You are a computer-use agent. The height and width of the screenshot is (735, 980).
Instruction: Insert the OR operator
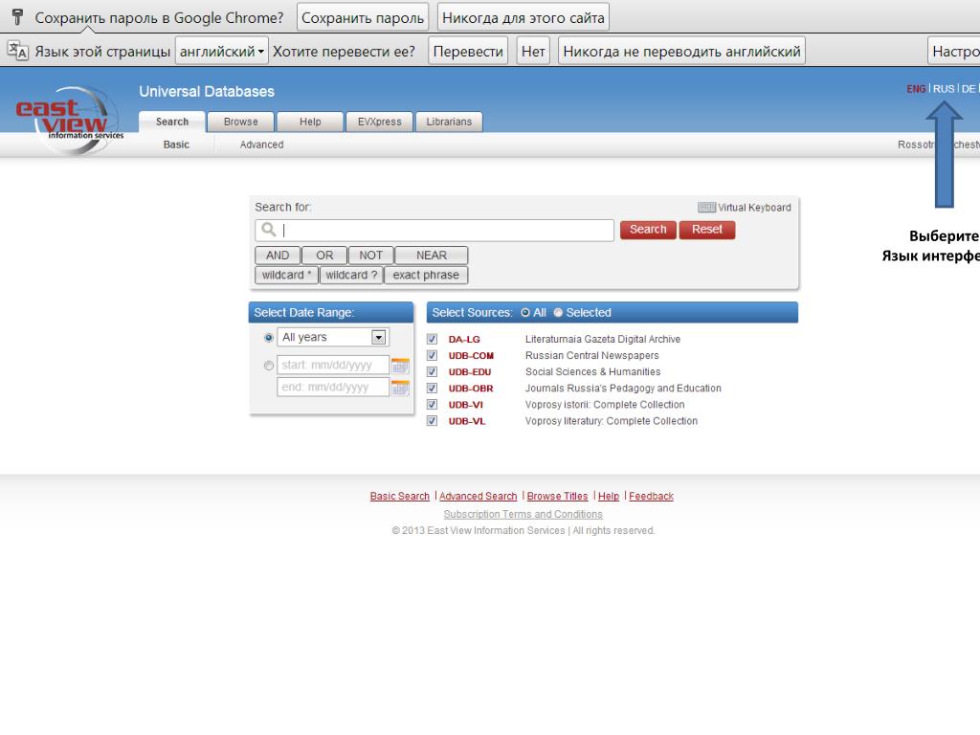(x=324, y=255)
